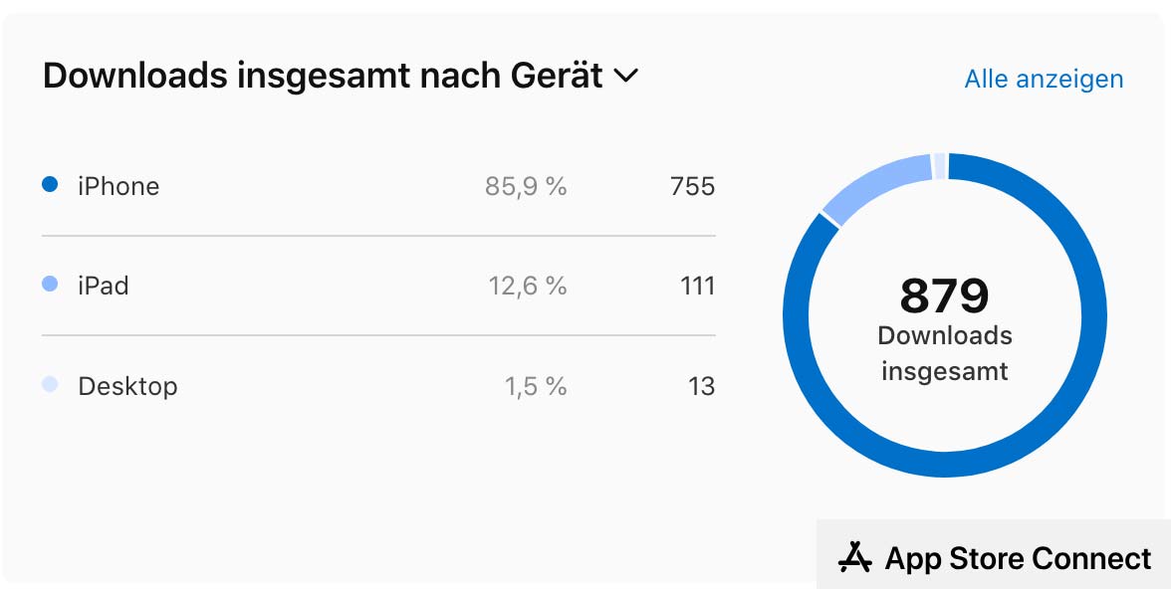Screen dimensions: 1171x589
Task: Click the 879 total in the donut
Action: point(944,295)
